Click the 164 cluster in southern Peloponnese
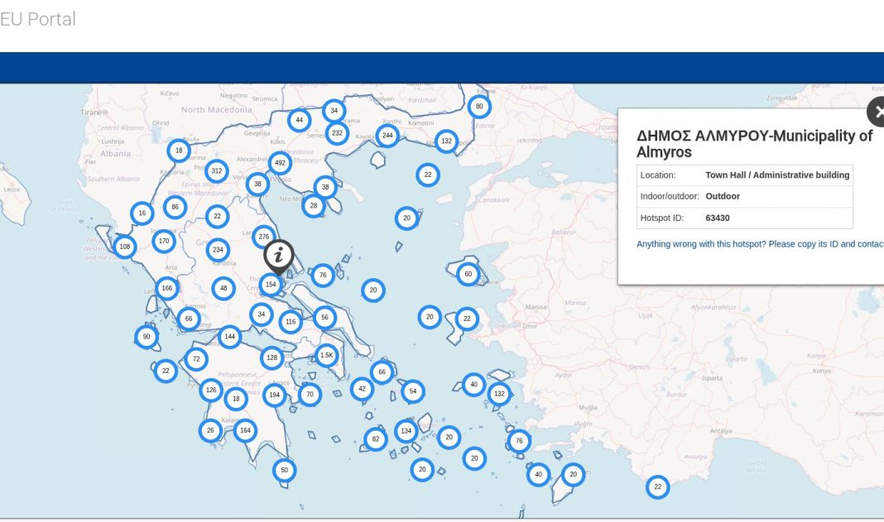 245,430
